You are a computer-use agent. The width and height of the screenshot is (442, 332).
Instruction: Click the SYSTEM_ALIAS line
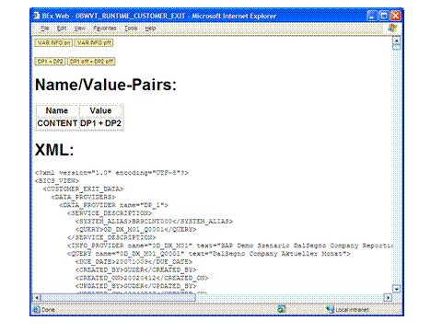[154, 221]
